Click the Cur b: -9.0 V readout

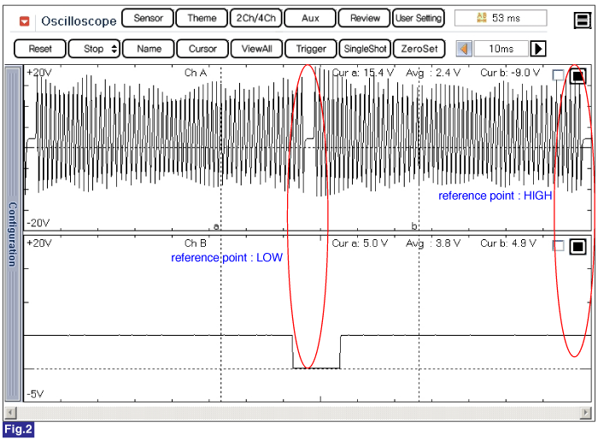click(510, 73)
